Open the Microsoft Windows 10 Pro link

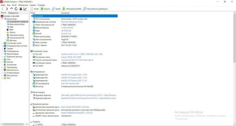72,22
